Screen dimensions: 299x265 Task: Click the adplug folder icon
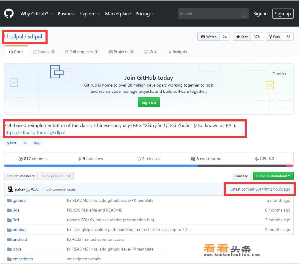pyautogui.click(x=9, y=230)
